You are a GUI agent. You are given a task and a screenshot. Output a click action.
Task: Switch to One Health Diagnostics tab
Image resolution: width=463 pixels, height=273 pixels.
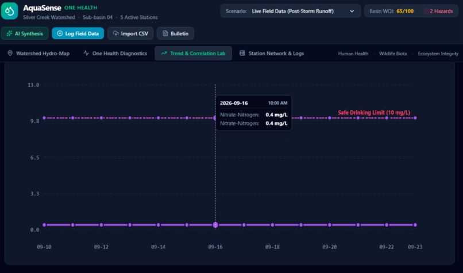115,53
